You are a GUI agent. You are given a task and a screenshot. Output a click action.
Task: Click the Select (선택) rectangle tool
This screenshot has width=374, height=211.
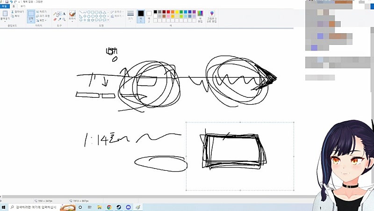pyautogui.click(x=31, y=14)
